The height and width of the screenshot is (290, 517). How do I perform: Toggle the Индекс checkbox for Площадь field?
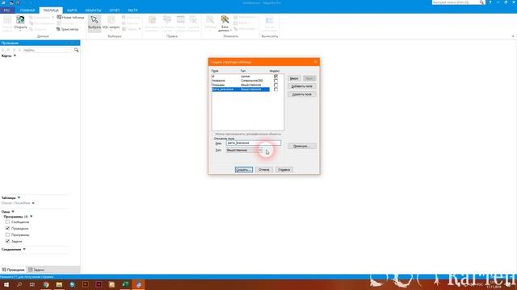coord(276,85)
